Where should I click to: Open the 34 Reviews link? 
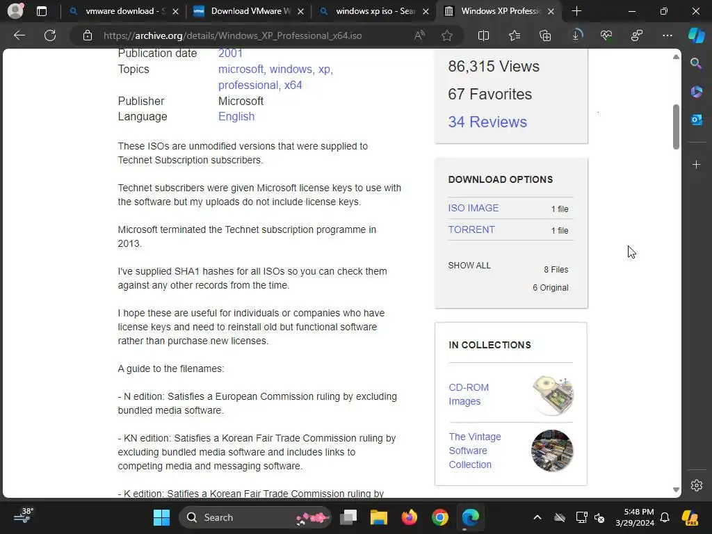click(x=487, y=122)
